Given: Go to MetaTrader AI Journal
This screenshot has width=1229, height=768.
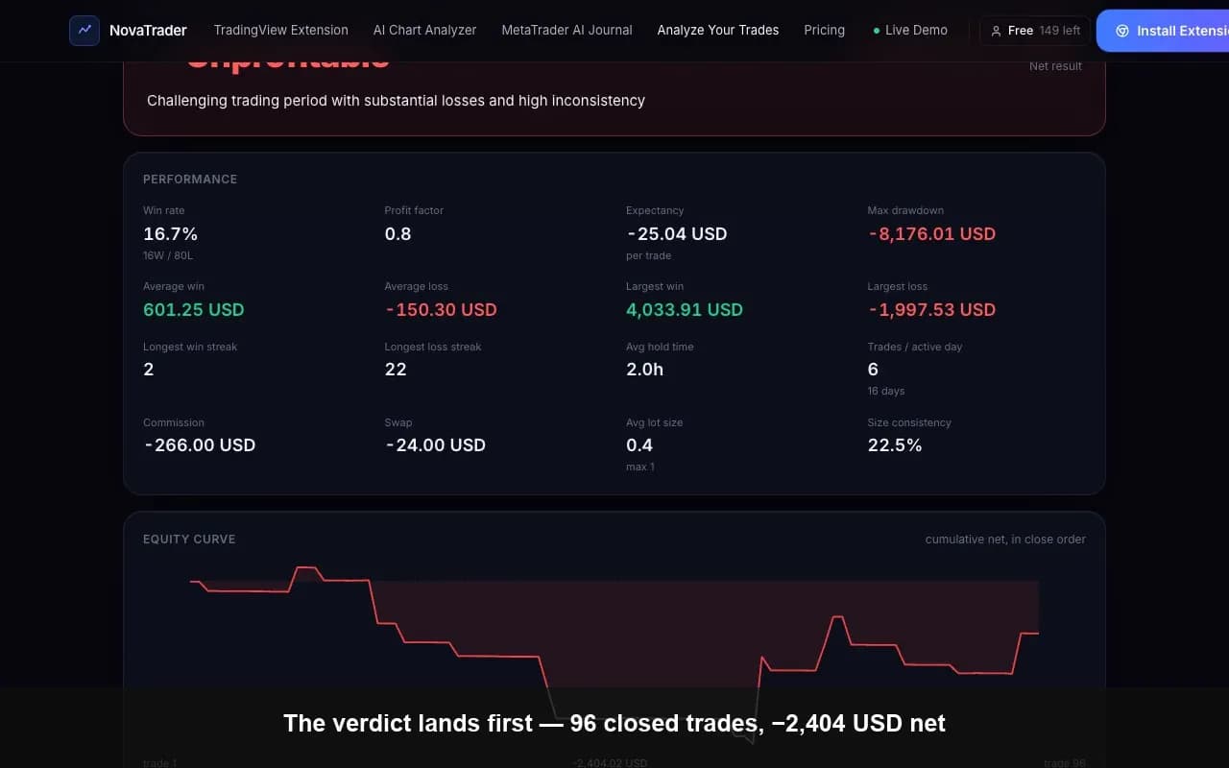Looking at the screenshot, I should [566, 30].
